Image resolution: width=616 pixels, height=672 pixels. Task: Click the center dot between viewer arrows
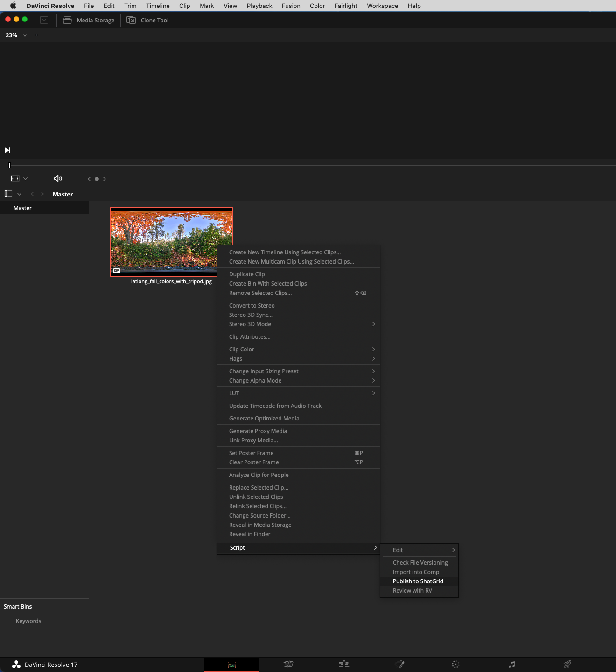pyautogui.click(x=97, y=179)
